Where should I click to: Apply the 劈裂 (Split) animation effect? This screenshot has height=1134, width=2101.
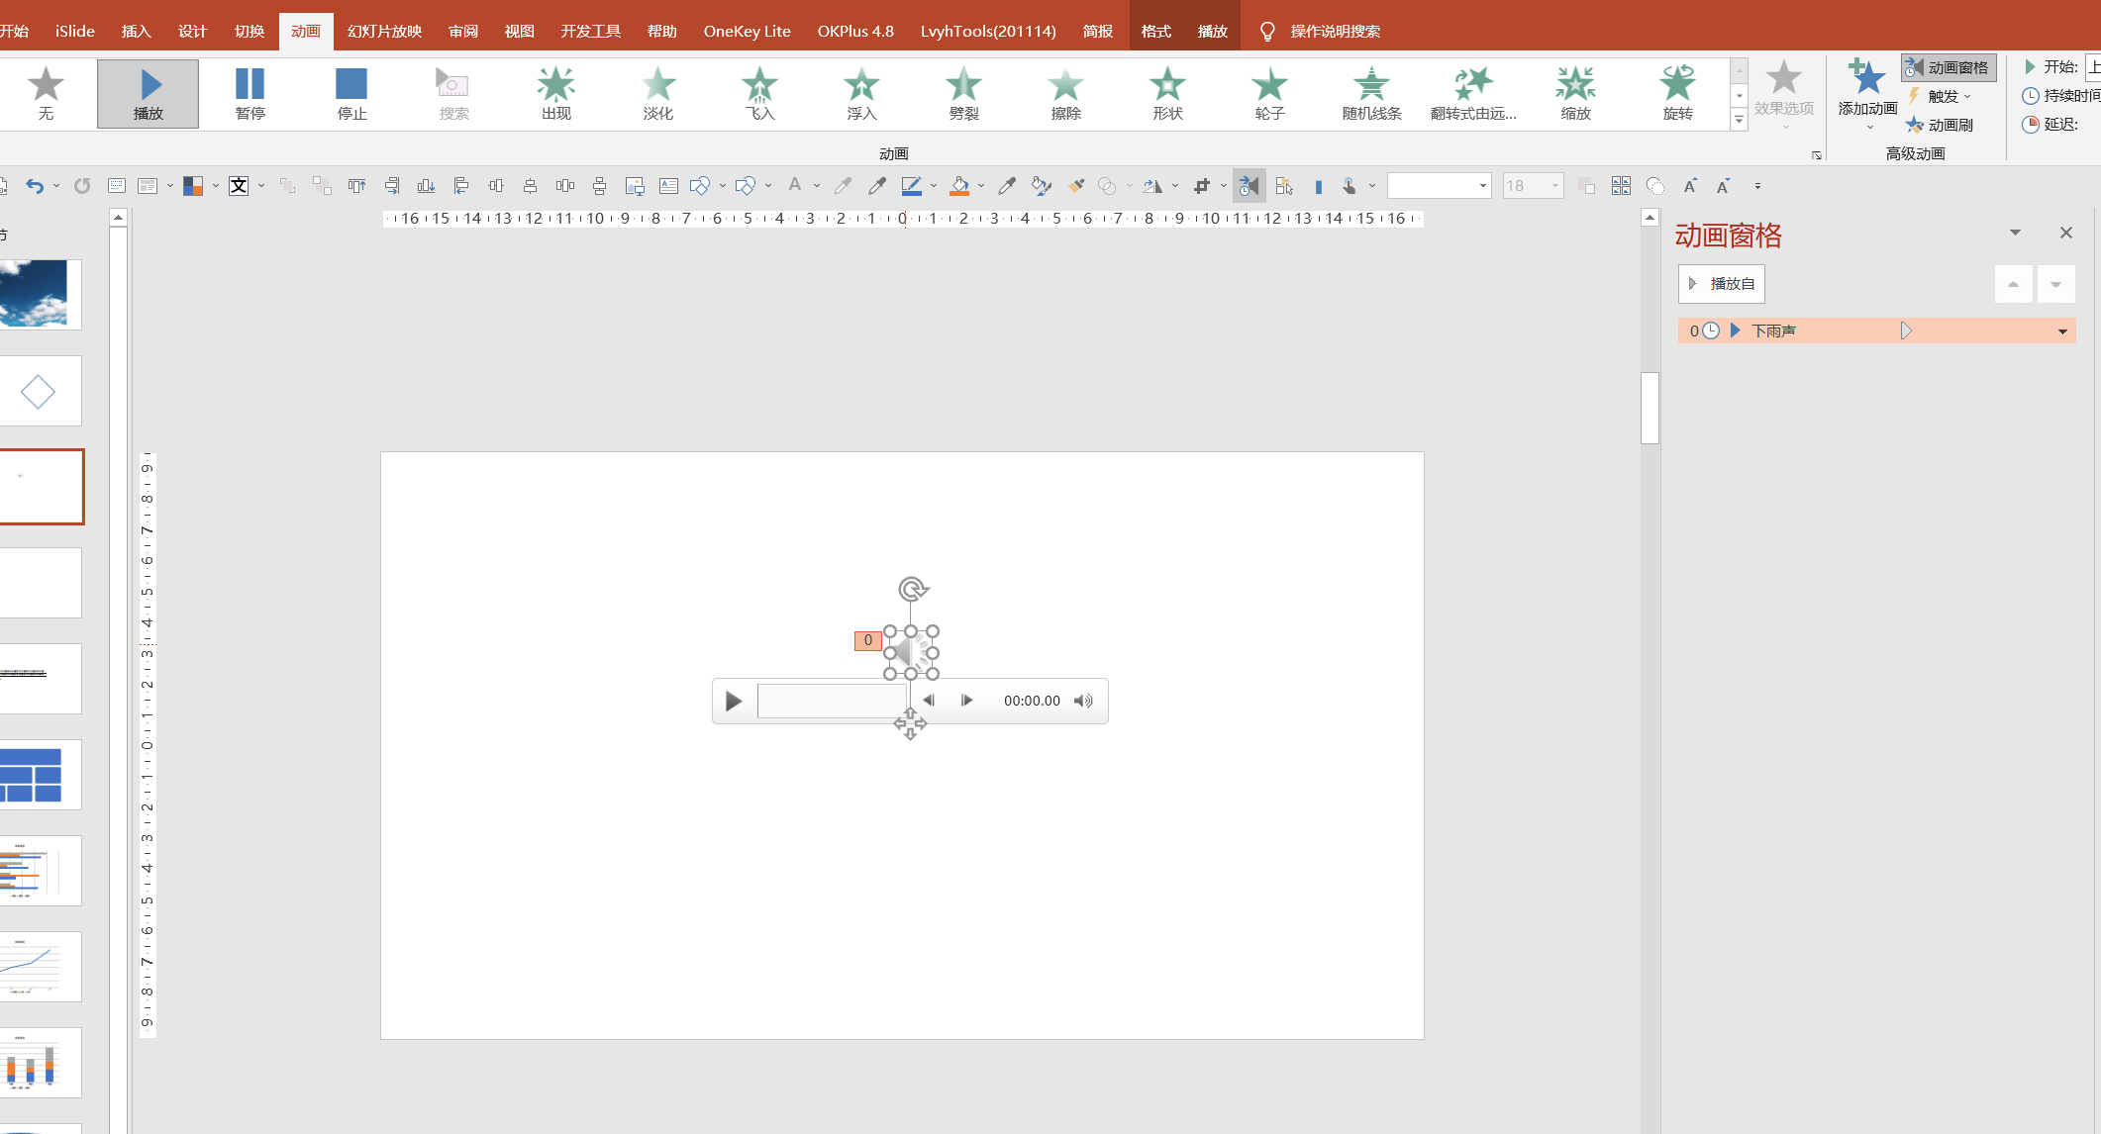(x=964, y=94)
